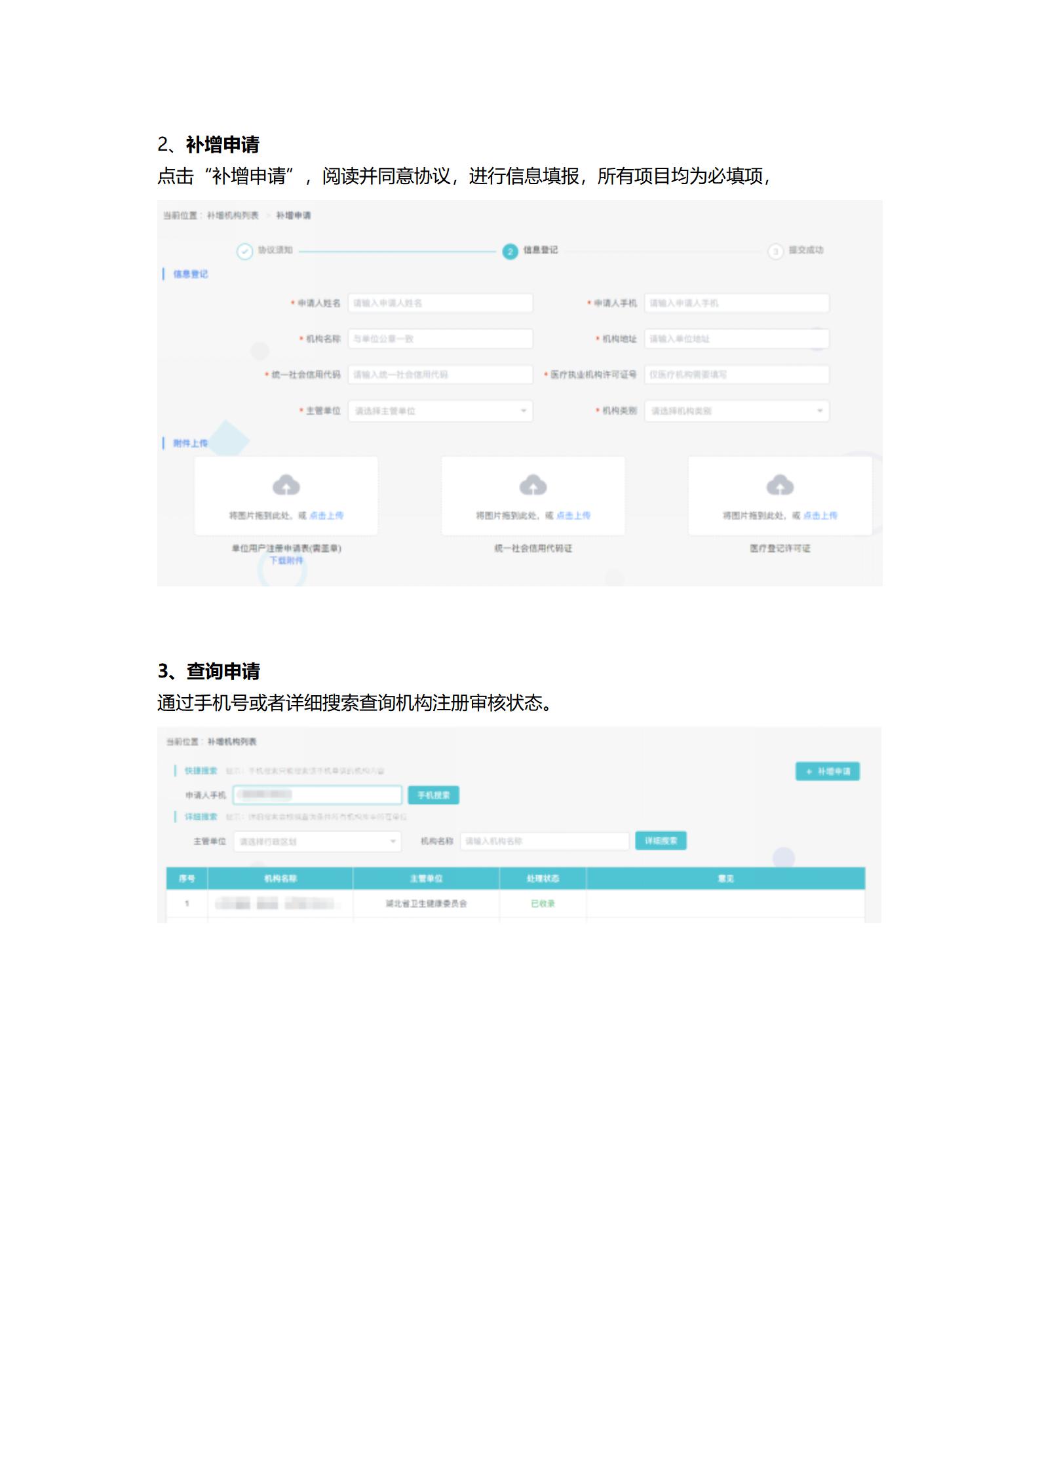This screenshot has width=1040, height=1471.
Task: Expand the 机构类别 dropdown
Action: click(x=737, y=411)
